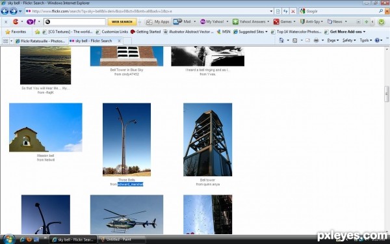Switch to Flickr Ratatouille Photos tab
Image resolution: width=390 pixels, height=244 pixels.
coord(40,41)
